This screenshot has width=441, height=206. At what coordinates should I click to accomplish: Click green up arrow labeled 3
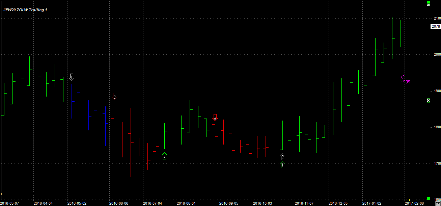(164, 156)
